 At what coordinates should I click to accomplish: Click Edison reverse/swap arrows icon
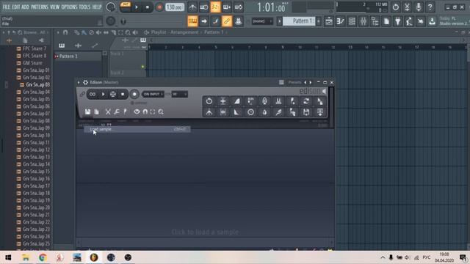pos(306,101)
